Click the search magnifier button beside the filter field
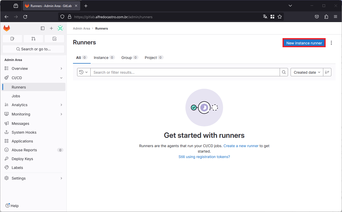This screenshot has width=342, height=212. (x=284, y=72)
